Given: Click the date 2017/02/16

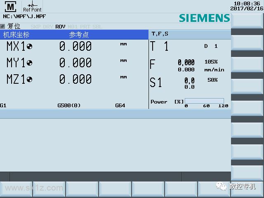Looking at the screenshot, I should tap(247, 9).
